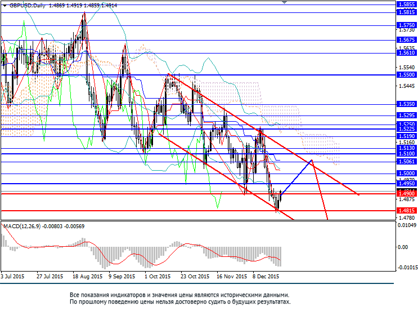Click the 9 Sep 2015 date label
This screenshot has width=418, height=311.
pyautogui.click(x=122, y=277)
